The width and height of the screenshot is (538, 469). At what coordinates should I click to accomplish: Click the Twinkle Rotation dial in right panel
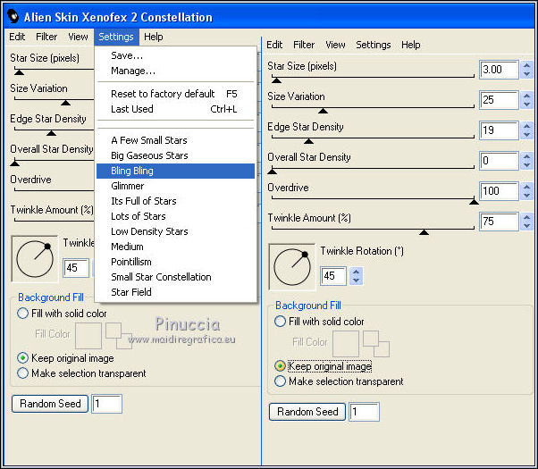[292, 267]
